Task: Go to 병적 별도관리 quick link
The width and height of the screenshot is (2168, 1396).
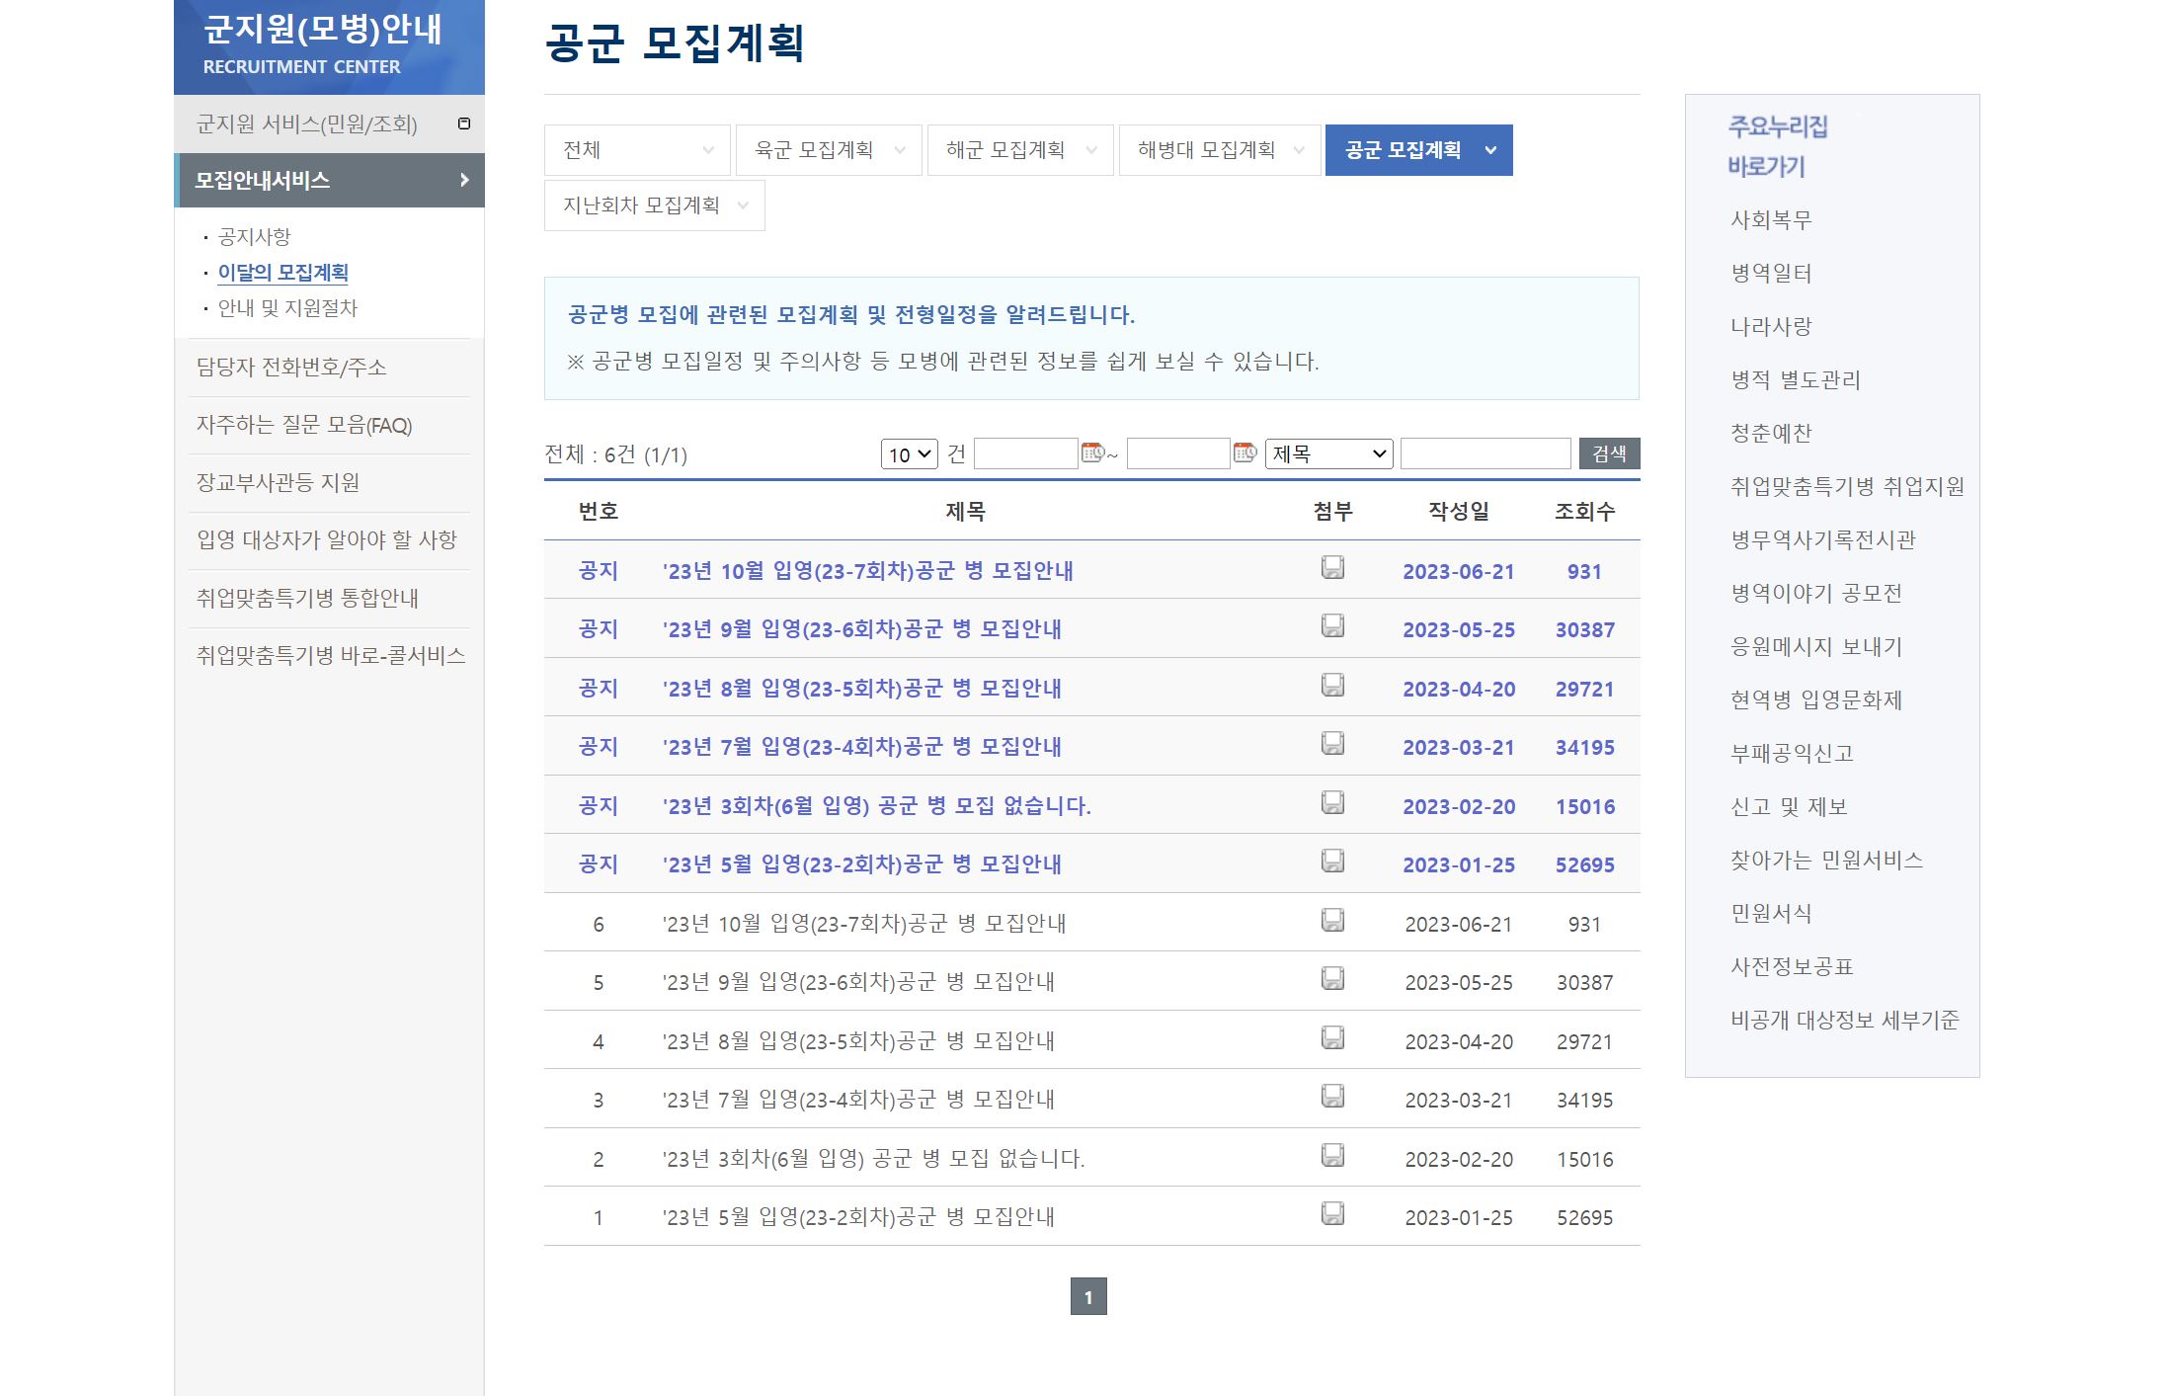Action: tap(1796, 380)
